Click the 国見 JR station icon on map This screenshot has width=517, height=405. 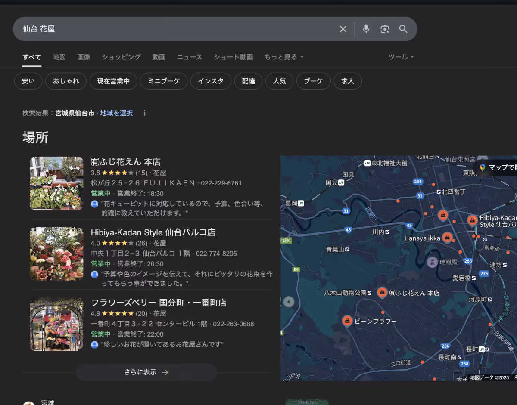[x=341, y=182]
